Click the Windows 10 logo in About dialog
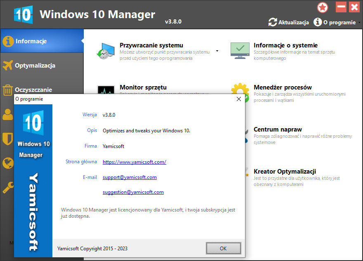Viewport: 363px width, 261px height. 33,122
